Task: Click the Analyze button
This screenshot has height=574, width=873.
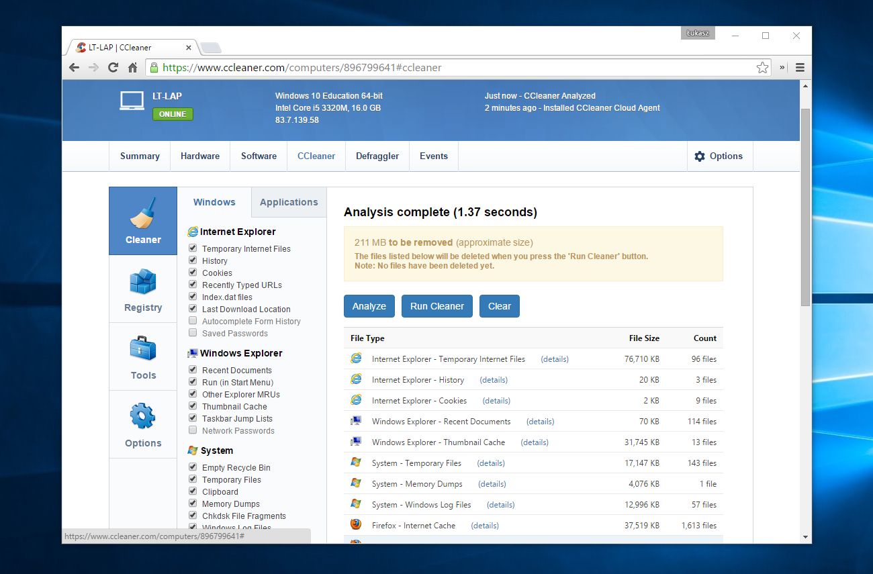Action: click(369, 306)
